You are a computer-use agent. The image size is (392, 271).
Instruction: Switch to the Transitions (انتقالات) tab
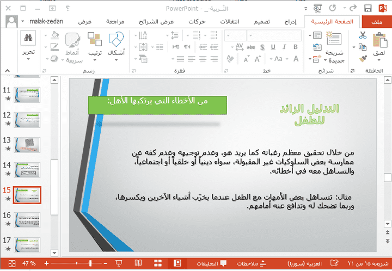(x=230, y=22)
